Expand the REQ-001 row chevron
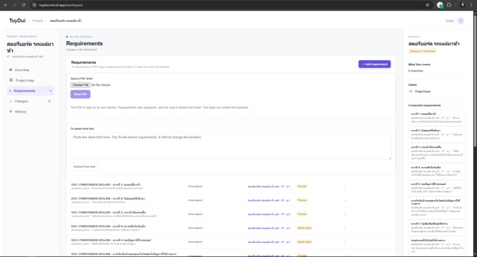The height and width of the screenshot is (257, 477). [344, 187]
